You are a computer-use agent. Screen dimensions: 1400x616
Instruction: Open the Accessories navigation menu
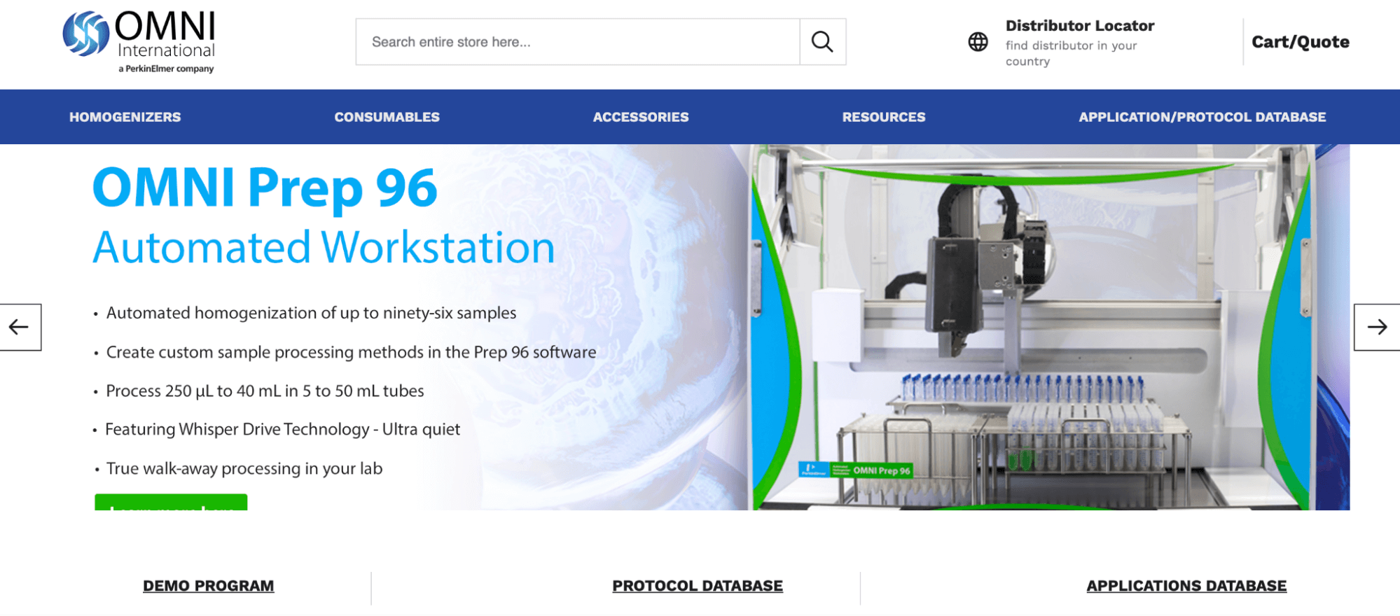(640, 117)
